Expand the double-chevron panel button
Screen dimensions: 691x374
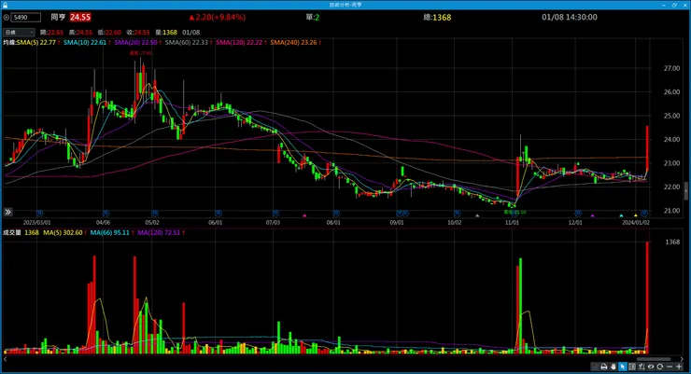point(7,212)
